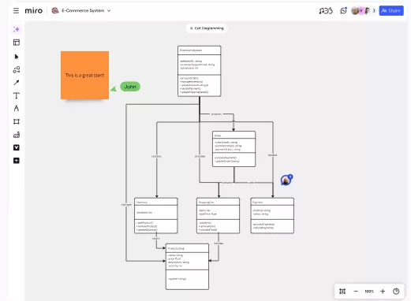The height and width of the screenshot is (301, 411).
Task: Open the collaborator avatars list
Action: 363,11
